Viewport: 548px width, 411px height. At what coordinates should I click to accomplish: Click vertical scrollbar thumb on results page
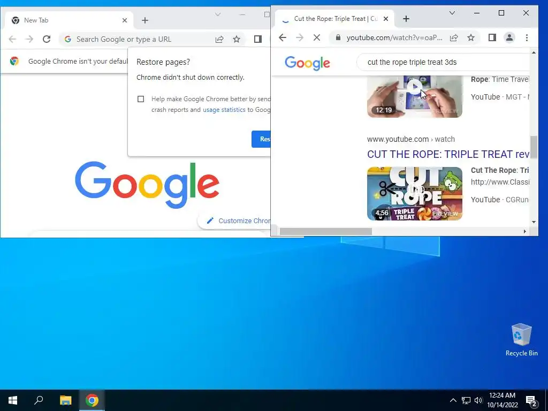(x=534, y=147)
